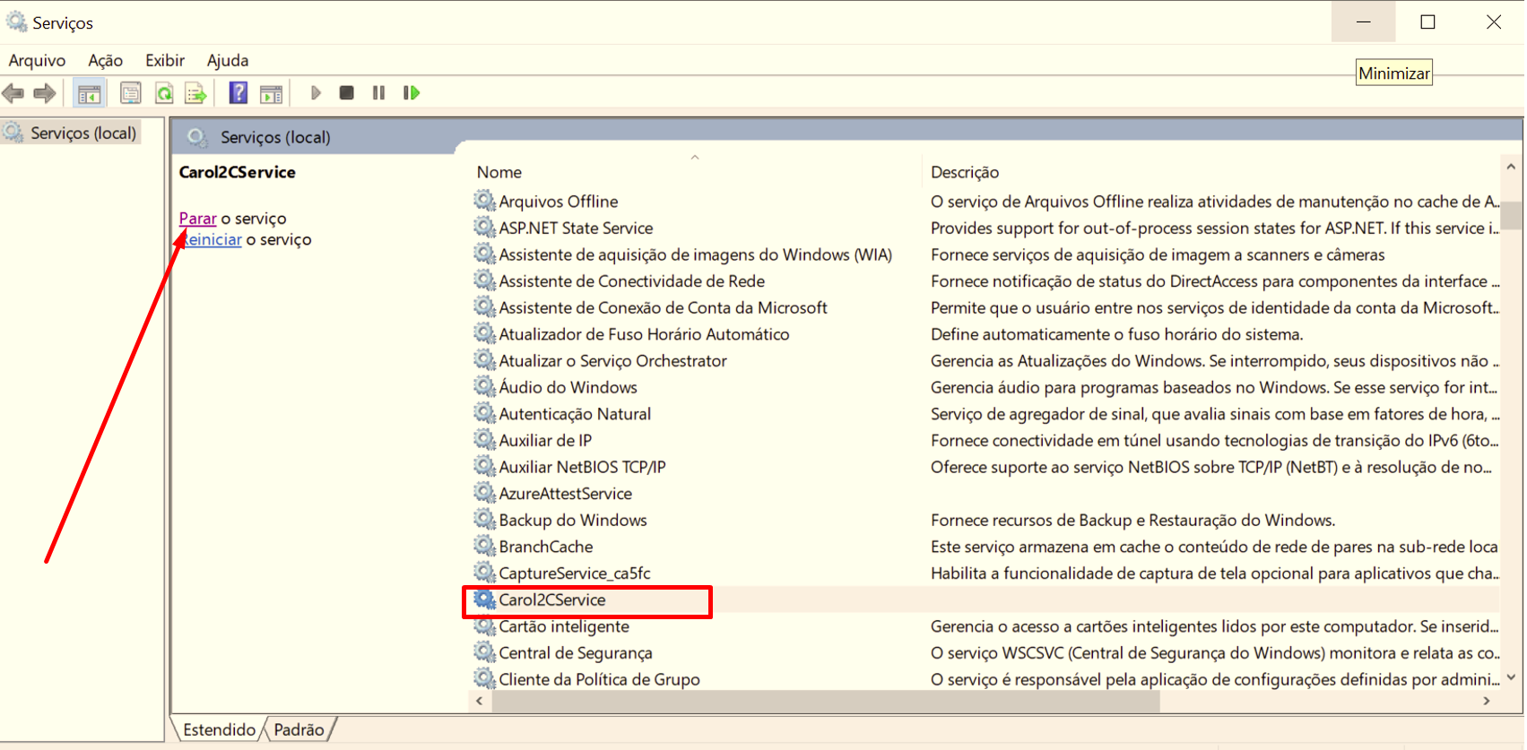Click the Export List toolbar icon
This screenshot has height=750, width=1527.
click(195, 93)
